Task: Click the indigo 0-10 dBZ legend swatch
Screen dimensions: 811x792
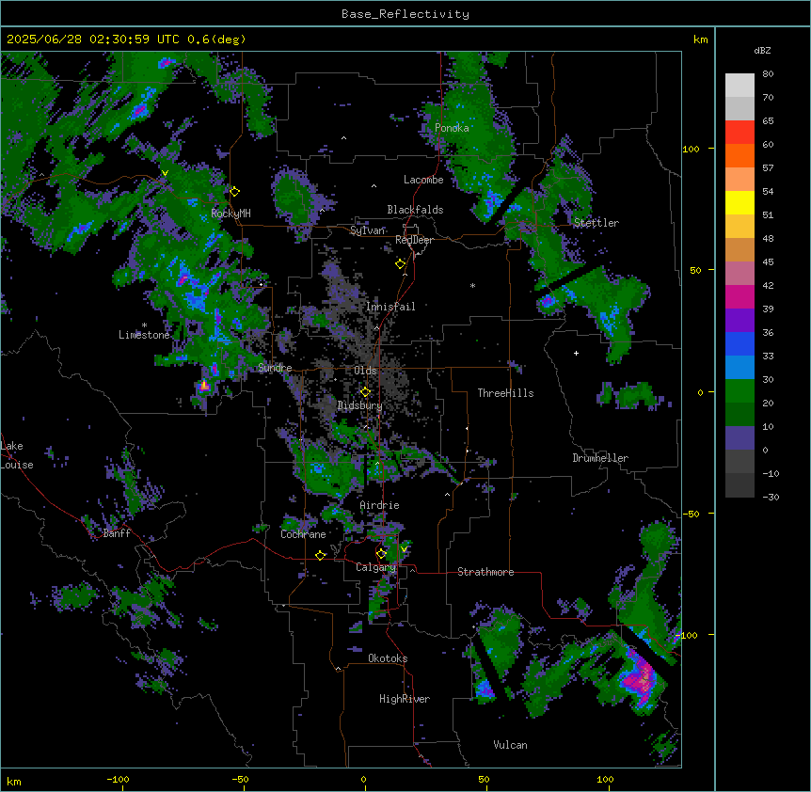Action: pos(739,438)
